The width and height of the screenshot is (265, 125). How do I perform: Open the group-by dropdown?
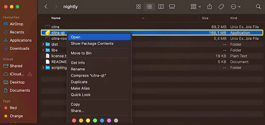pos(196,7)
